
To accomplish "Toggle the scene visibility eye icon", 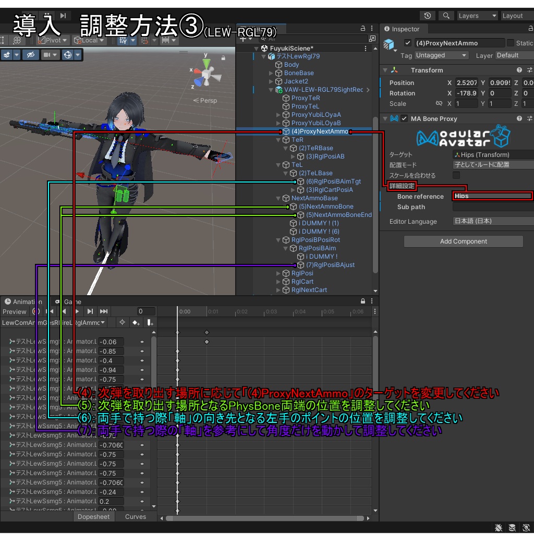I will [x=31, y=54].
